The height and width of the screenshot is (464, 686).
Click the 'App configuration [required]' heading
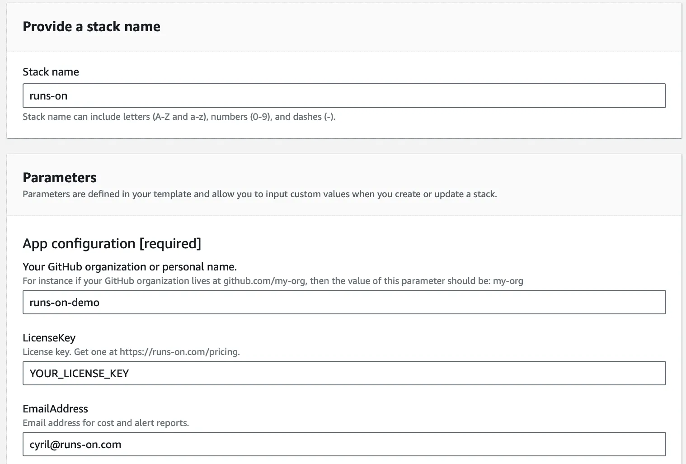point(112,243)
